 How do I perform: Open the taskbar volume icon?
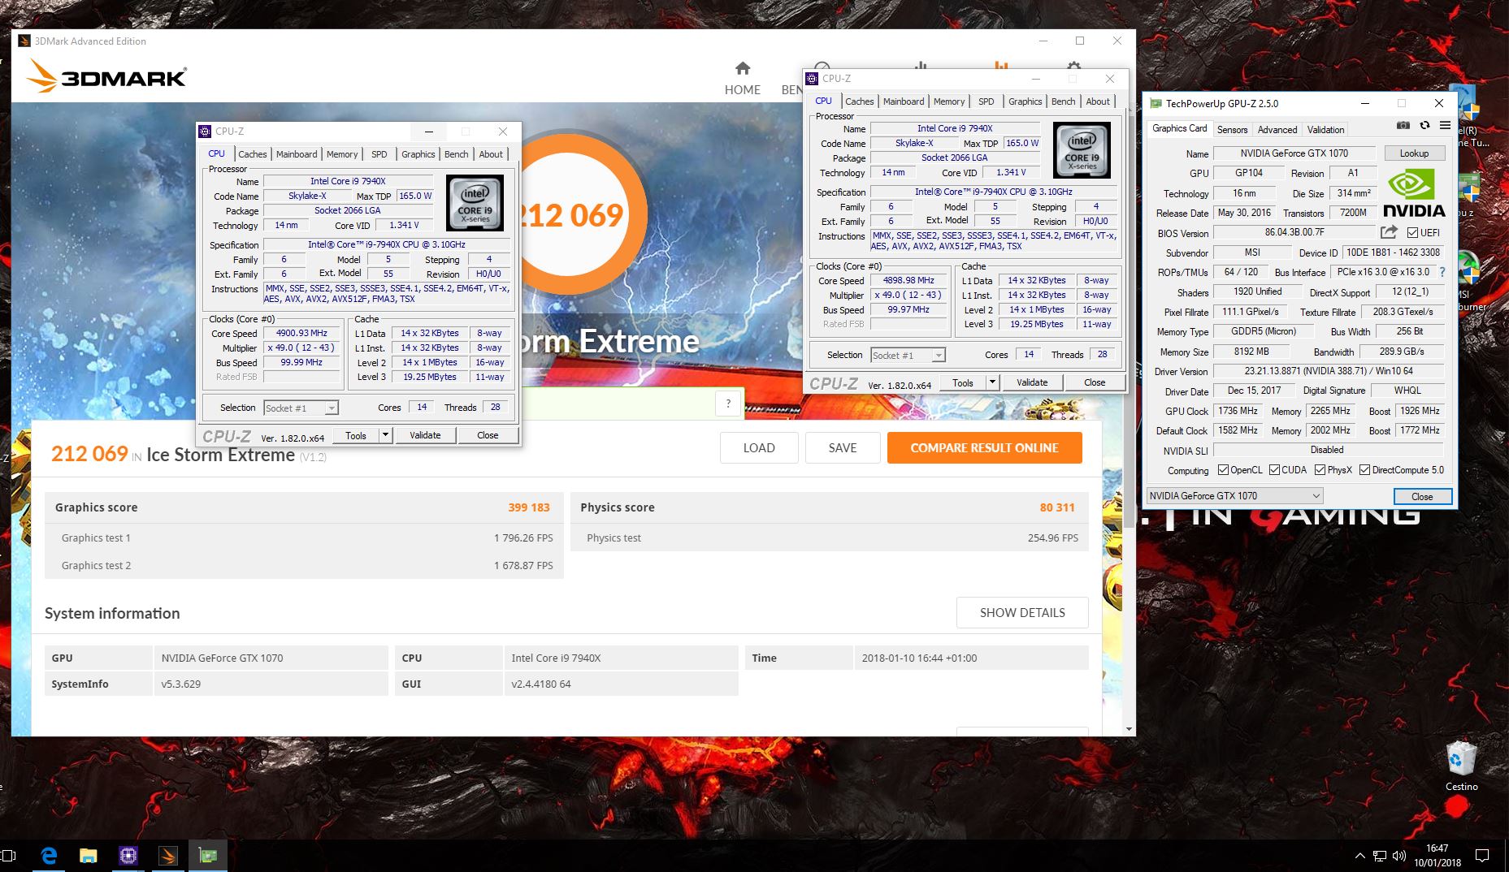[x=1398, y=856]
